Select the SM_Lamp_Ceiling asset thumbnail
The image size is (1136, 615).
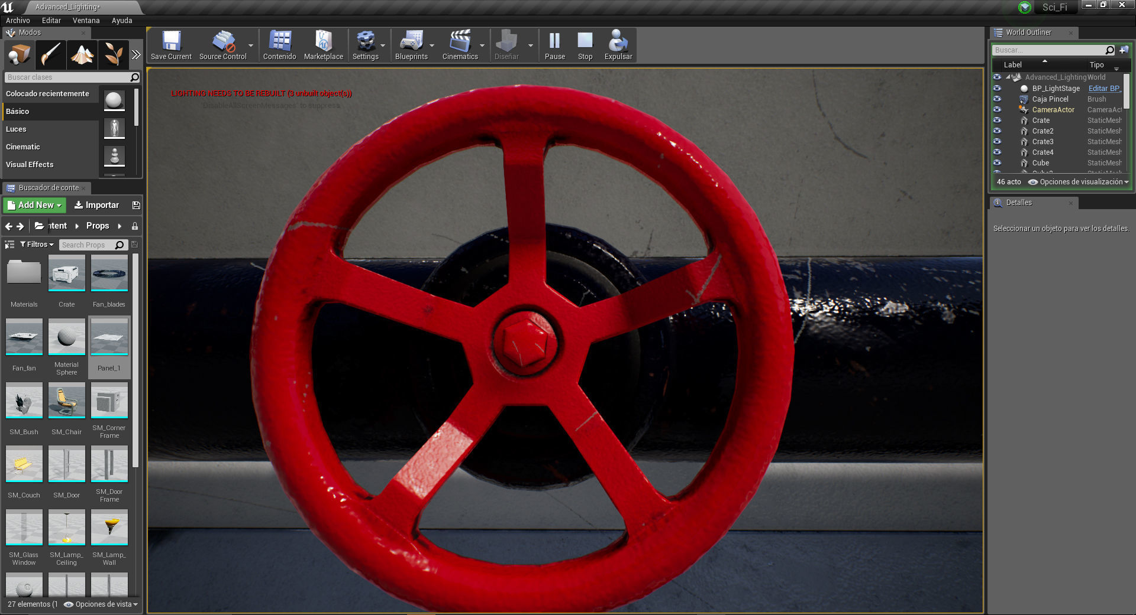[x=67, y=528]
